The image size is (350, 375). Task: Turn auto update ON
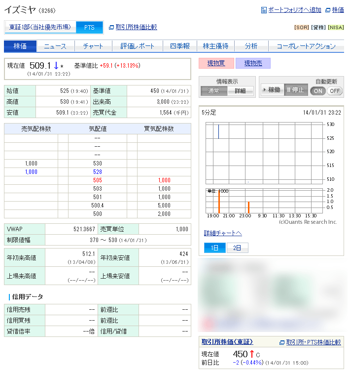coord(318,91)
